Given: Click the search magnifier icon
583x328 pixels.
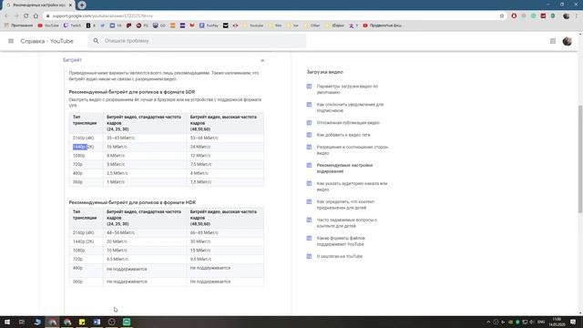Looking at the screenshot, I should [x=96, y=41].
